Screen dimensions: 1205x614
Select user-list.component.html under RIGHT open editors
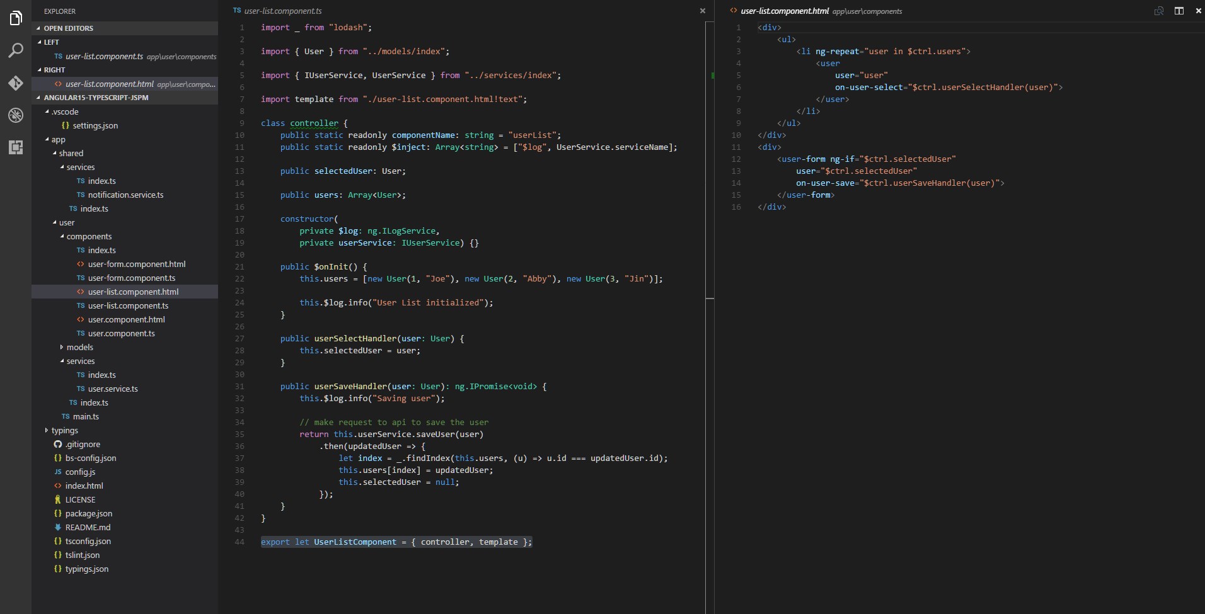(125, 84)
